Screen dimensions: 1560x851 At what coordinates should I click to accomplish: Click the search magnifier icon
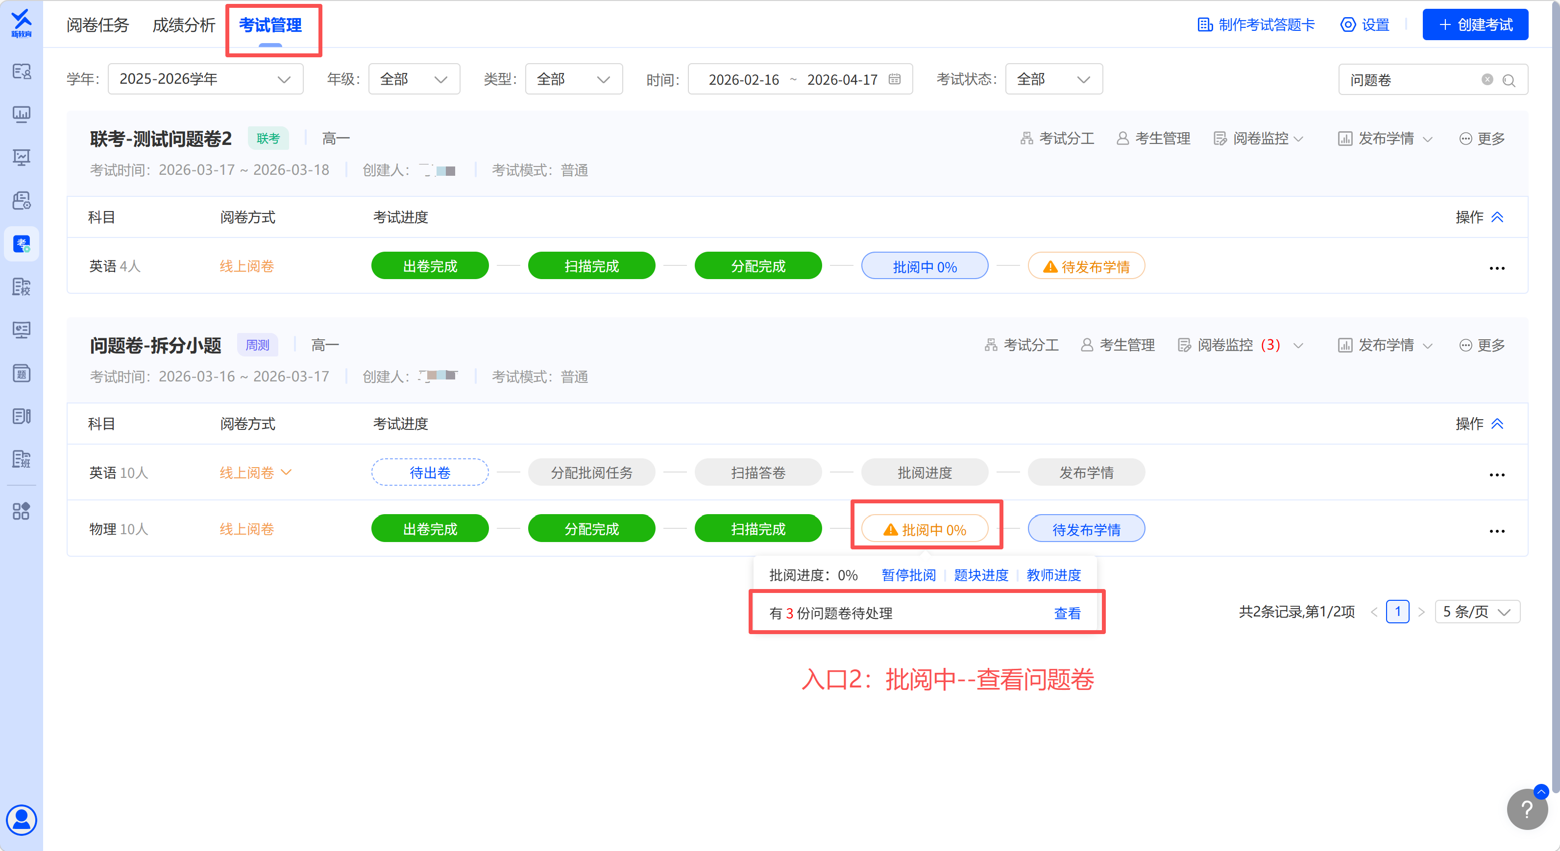[1509, 80]
